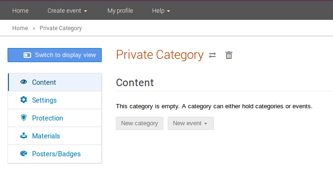Open the Posters/Badges section
The width and height of the screenshot is (333, 193).
point(55,154)
